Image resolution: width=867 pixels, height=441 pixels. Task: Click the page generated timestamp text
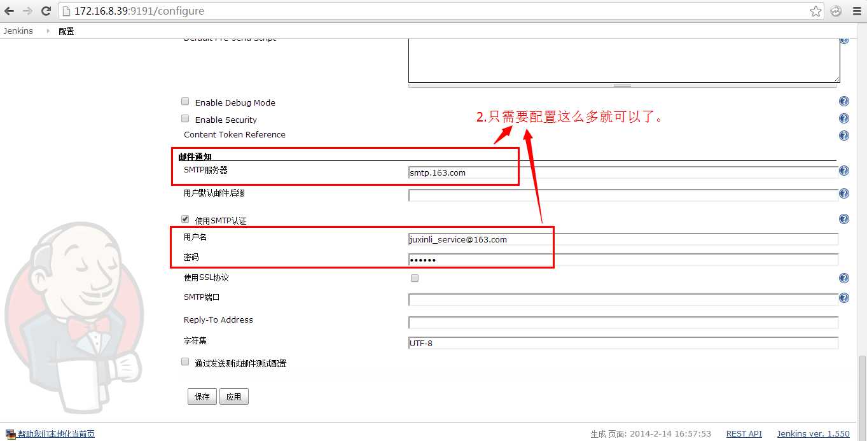pyautogui.click(x=651, y=434)
